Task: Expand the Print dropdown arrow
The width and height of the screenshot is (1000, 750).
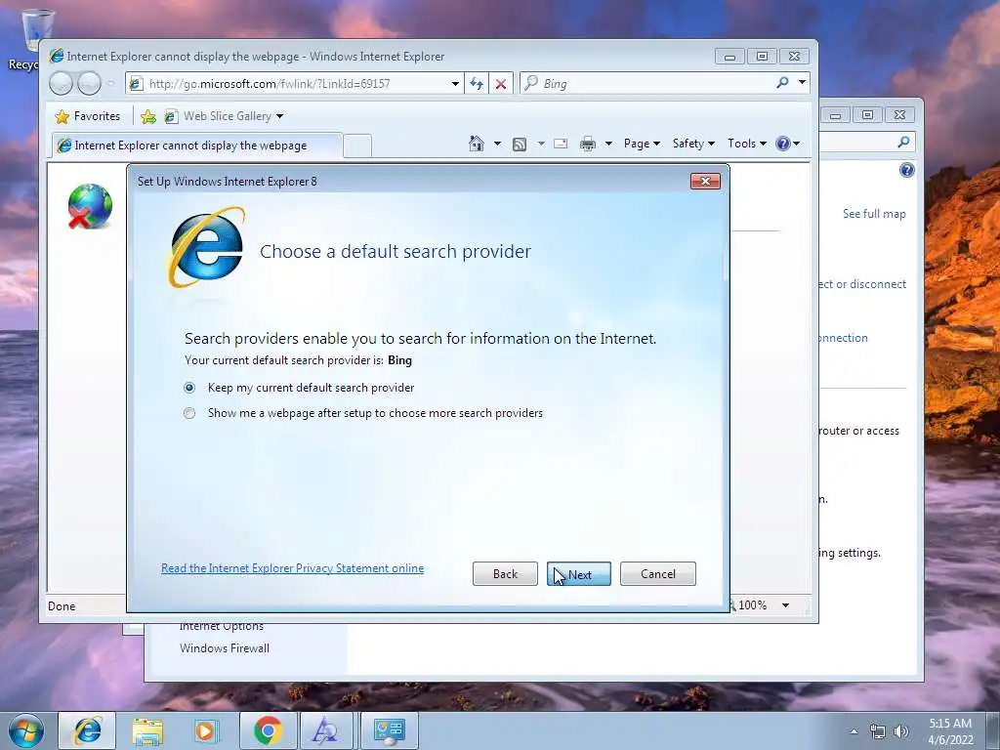Action: tap(608, 145)
